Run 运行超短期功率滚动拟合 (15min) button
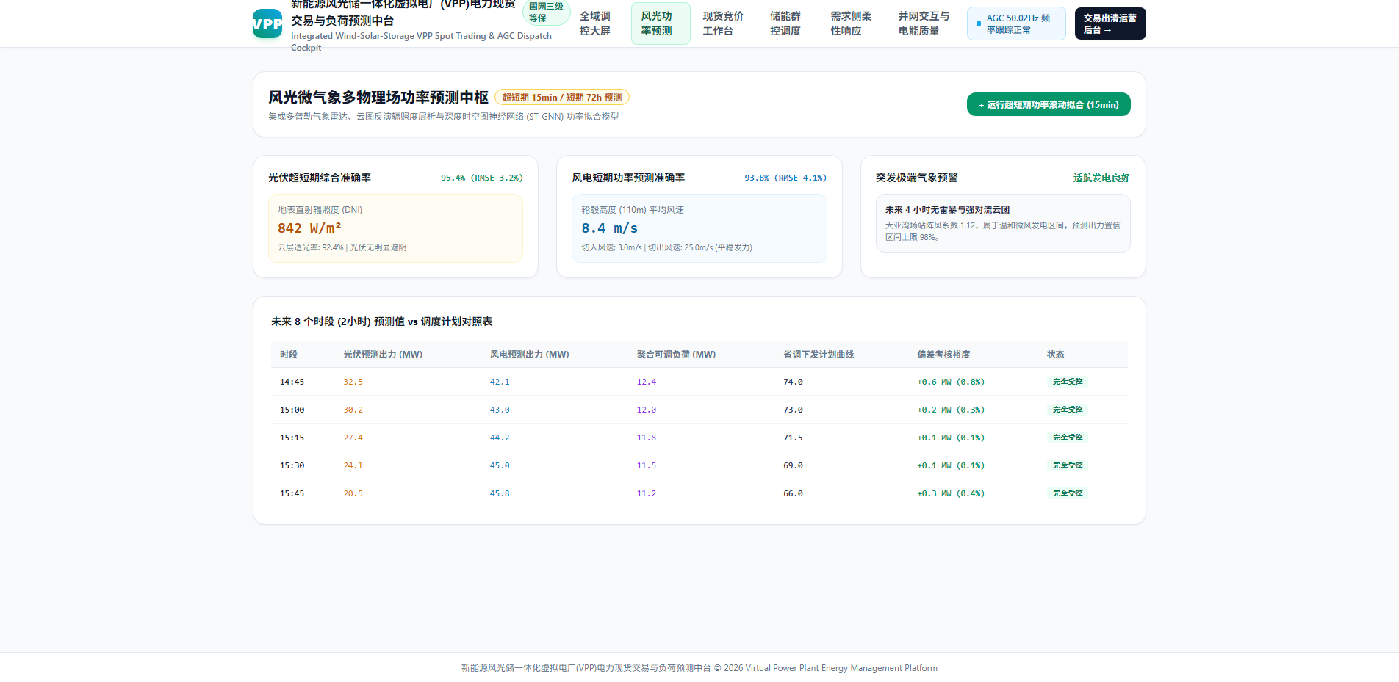 [1049, 104]
